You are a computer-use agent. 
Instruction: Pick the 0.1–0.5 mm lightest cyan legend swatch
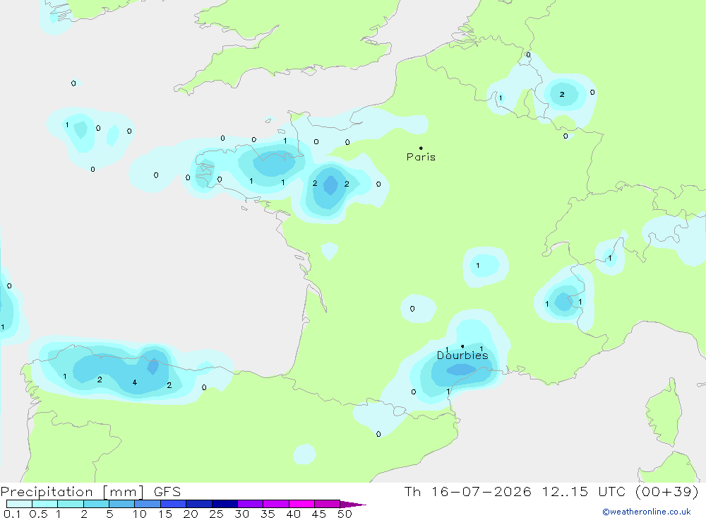click(x=19, y=504)
